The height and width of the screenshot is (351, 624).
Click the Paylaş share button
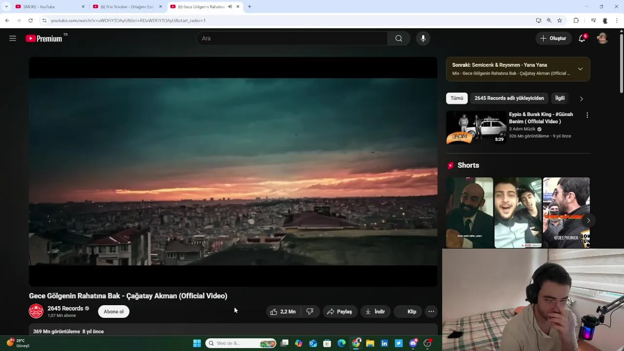click(x=340, y=312)
